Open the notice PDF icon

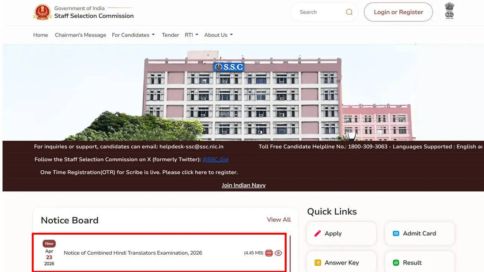268,253
